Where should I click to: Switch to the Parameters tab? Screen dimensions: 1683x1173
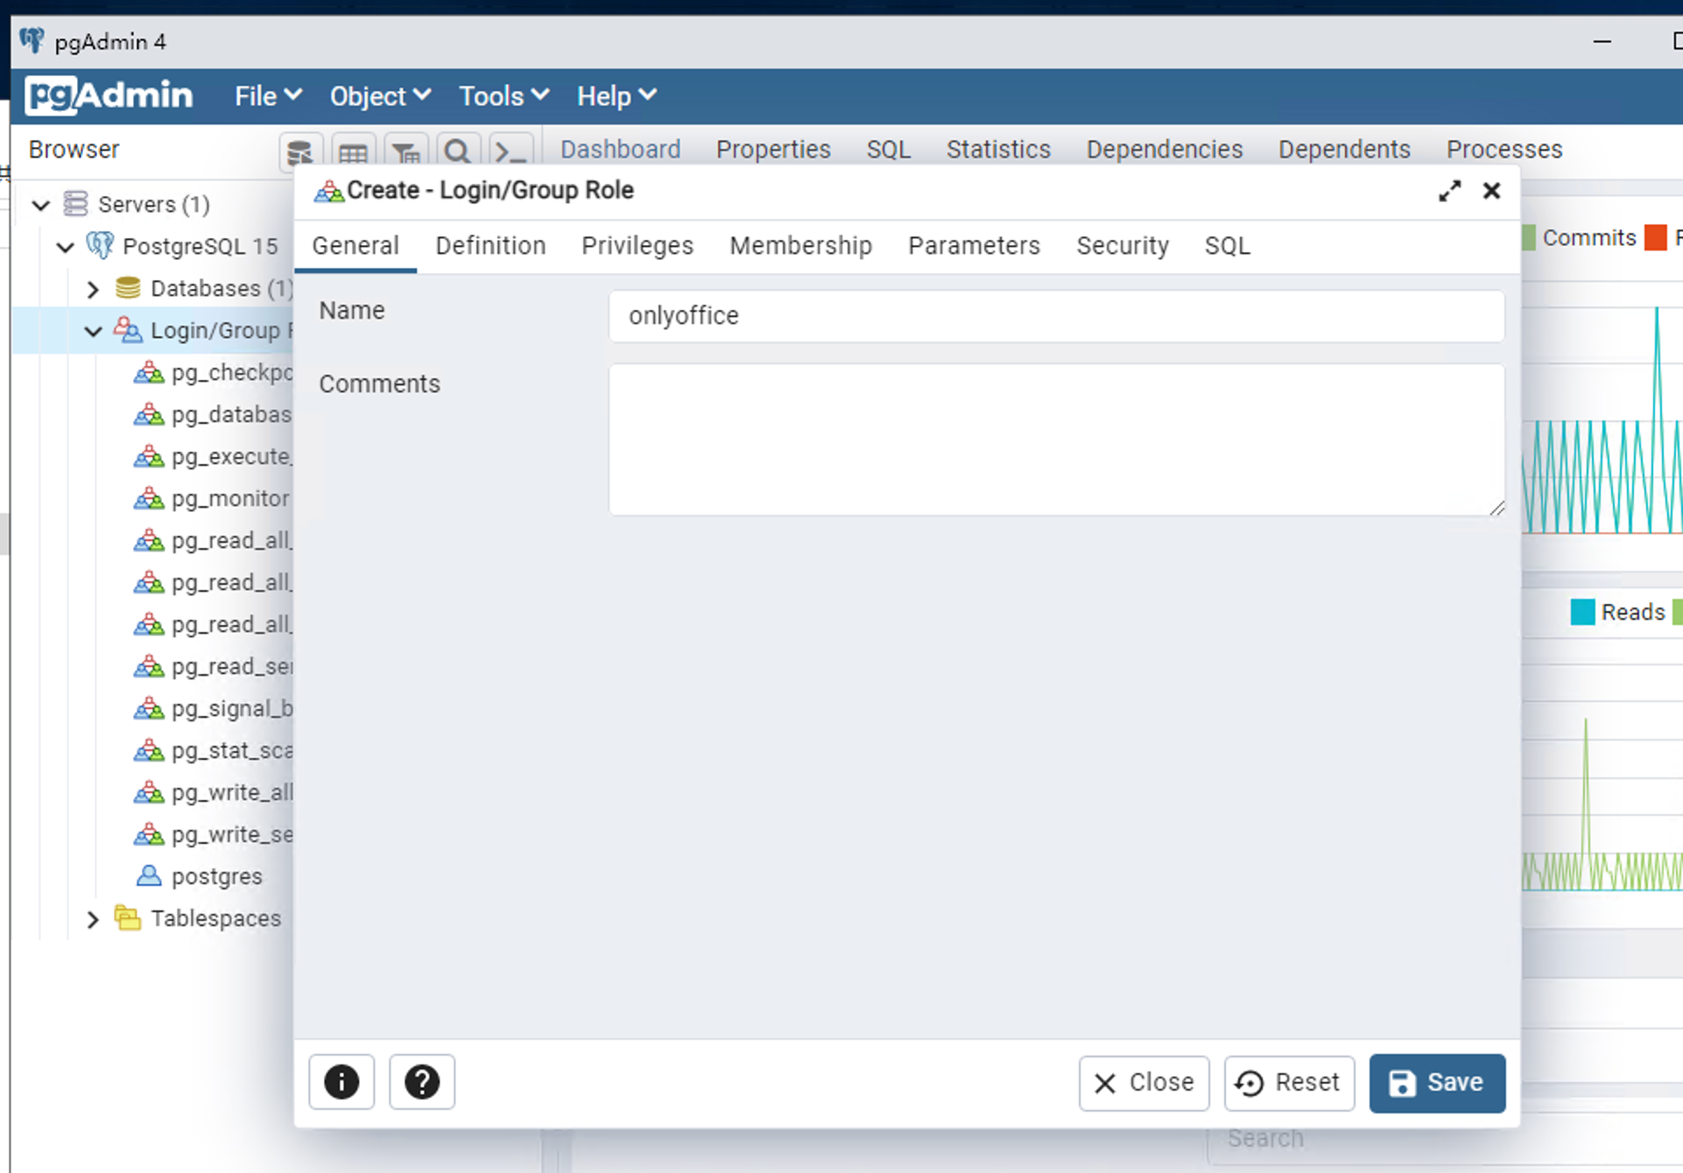coord(975,246)
